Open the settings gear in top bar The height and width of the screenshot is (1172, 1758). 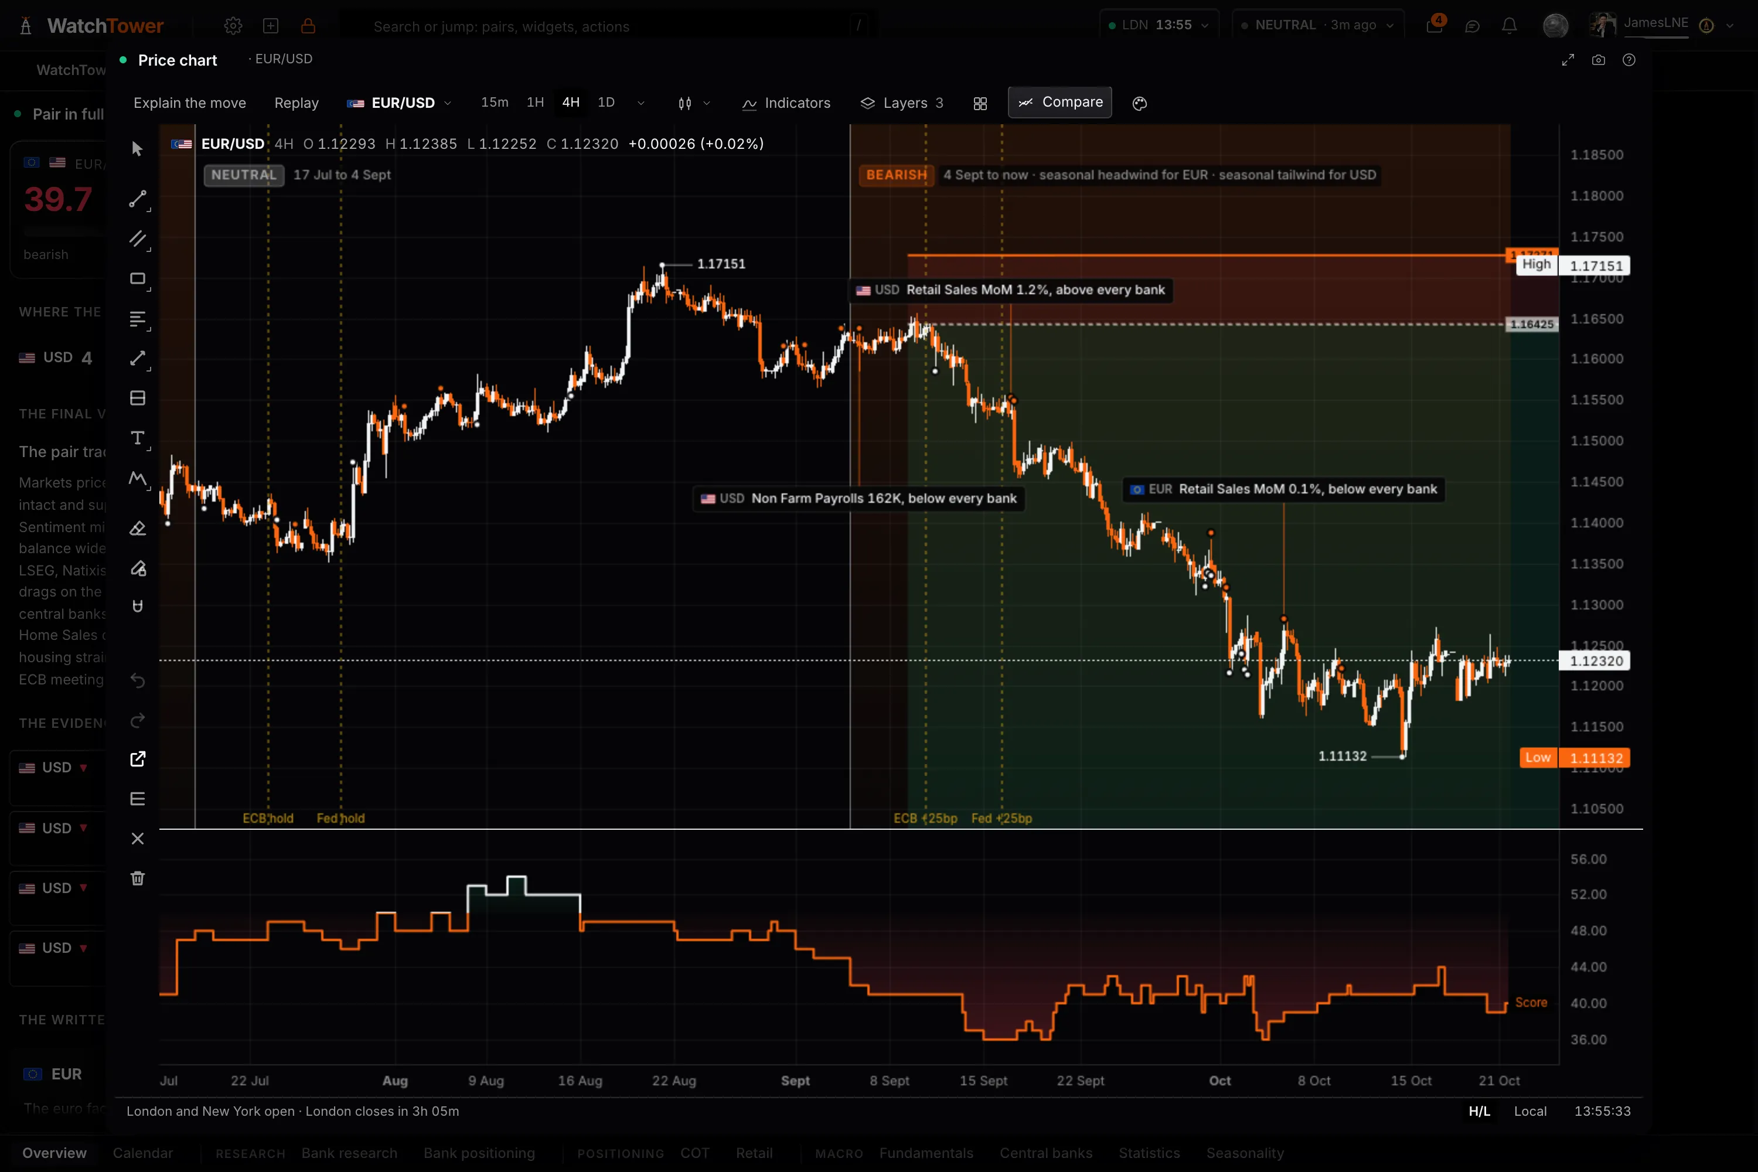233,26
